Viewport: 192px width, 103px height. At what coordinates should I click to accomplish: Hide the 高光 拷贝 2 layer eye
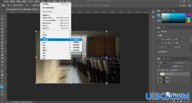point(158,74)
